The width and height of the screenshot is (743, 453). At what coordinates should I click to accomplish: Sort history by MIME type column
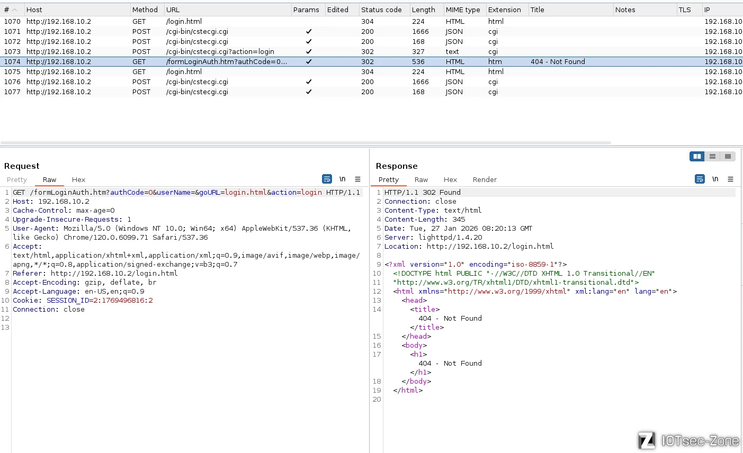tap(462, 10)
